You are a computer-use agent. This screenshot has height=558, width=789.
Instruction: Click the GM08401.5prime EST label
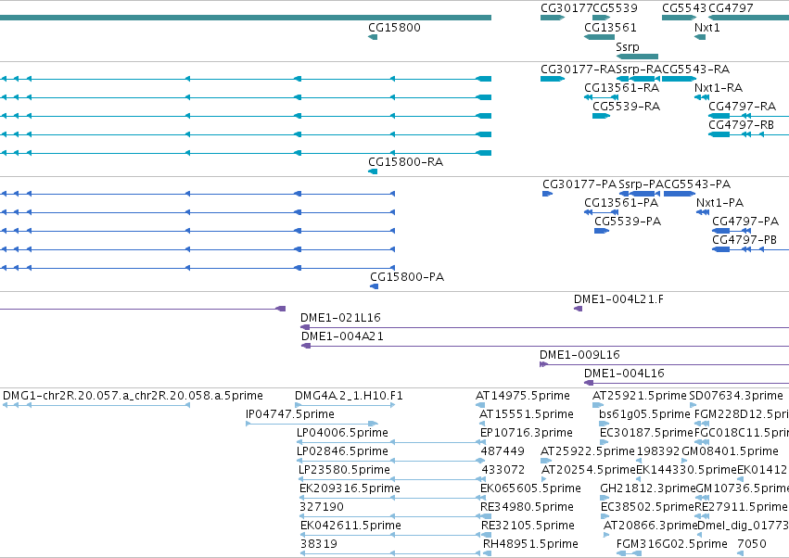pos(730,451)
